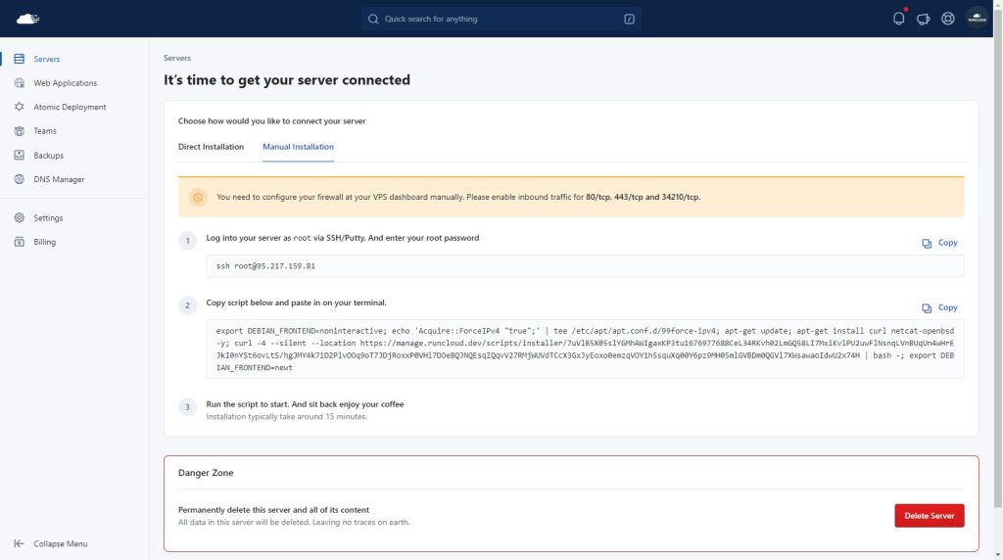Screen dimensions: 1003x560
Task: Click the Backups sidebar icon
Action: (x=20, y=156)
